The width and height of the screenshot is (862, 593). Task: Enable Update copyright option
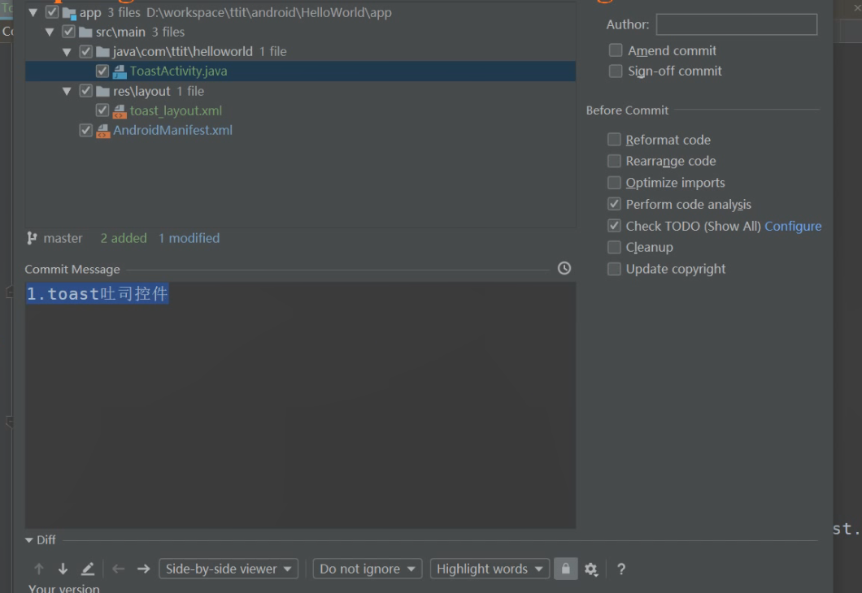pyautogui.click(x=614, y=269)
